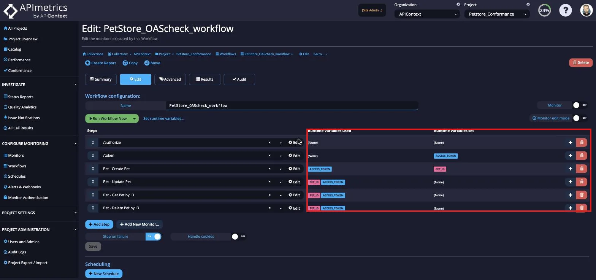596x280 pixels.
Task: Switch to the Summary tab
Action: (x=101, y=79)
